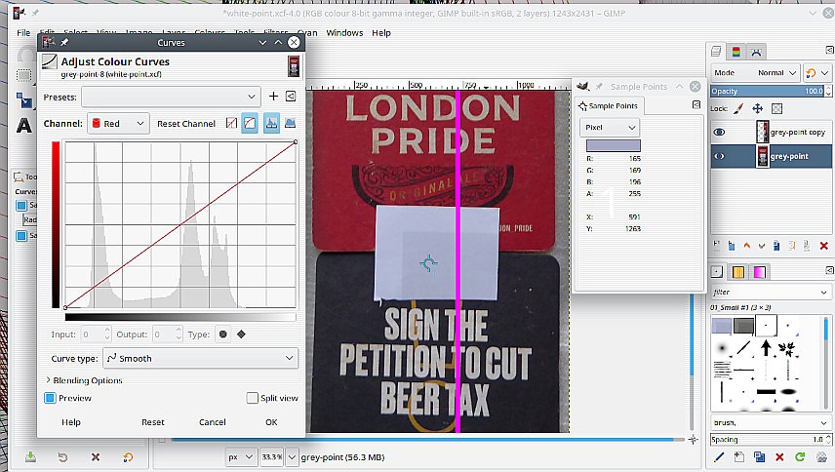Delete layer with red X in Layers panel
Screen dimensions: 835x472
pyautogui.click(x=824, y=246)
